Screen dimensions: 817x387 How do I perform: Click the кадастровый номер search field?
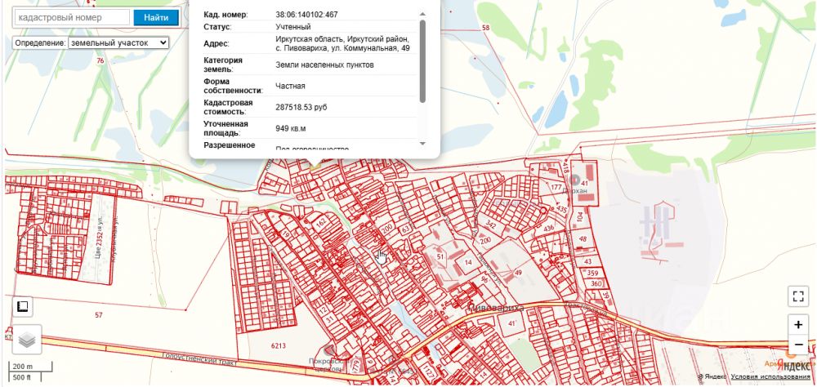click(72, 17)
